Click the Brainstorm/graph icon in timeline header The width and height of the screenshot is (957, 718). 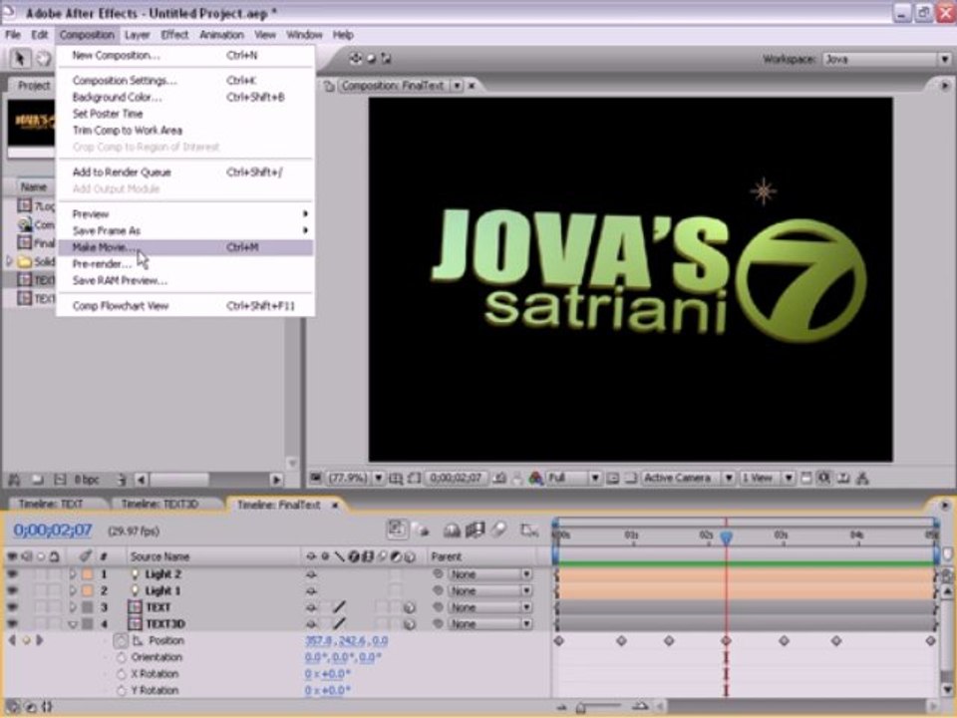[528, 530]
